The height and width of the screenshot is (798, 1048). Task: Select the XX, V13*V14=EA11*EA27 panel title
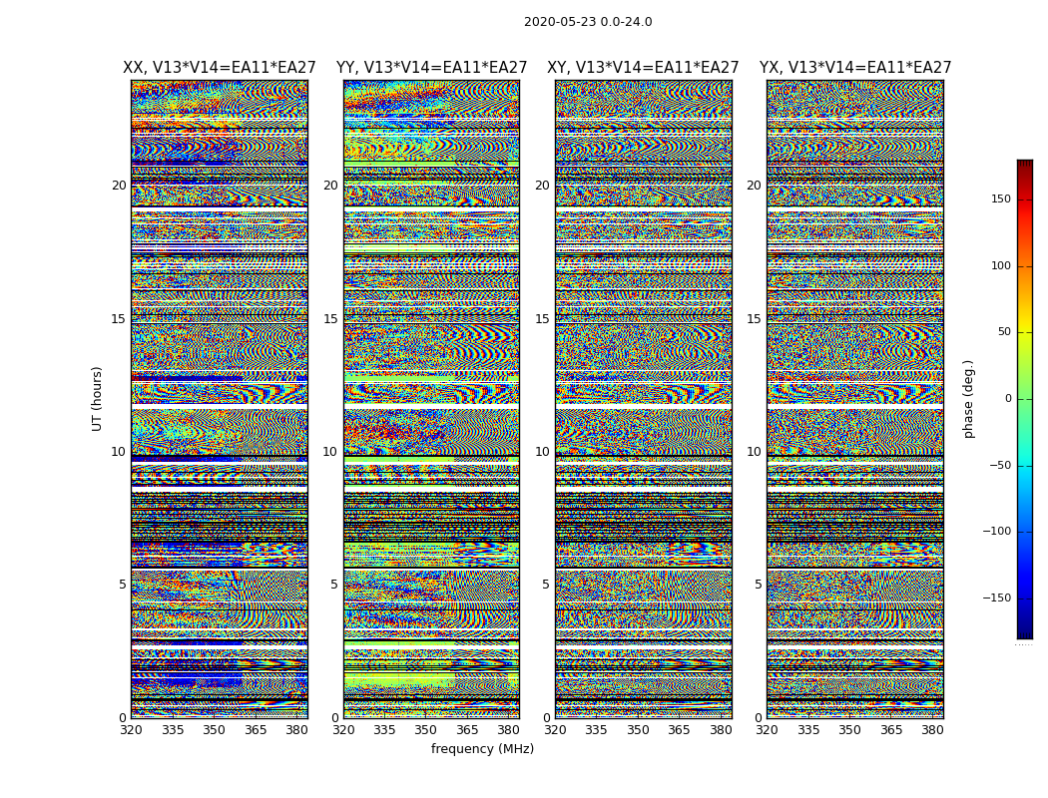[220, 68]
